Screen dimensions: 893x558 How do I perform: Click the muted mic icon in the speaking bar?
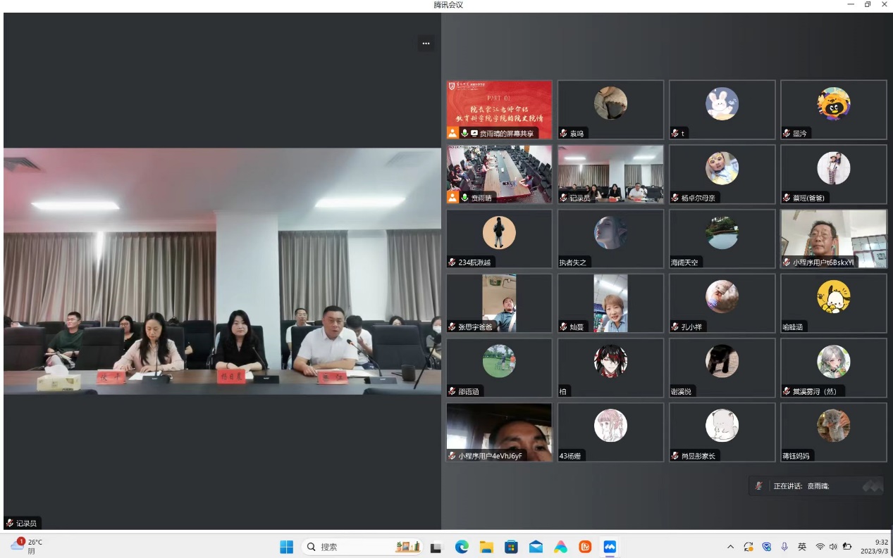[759, 486]
